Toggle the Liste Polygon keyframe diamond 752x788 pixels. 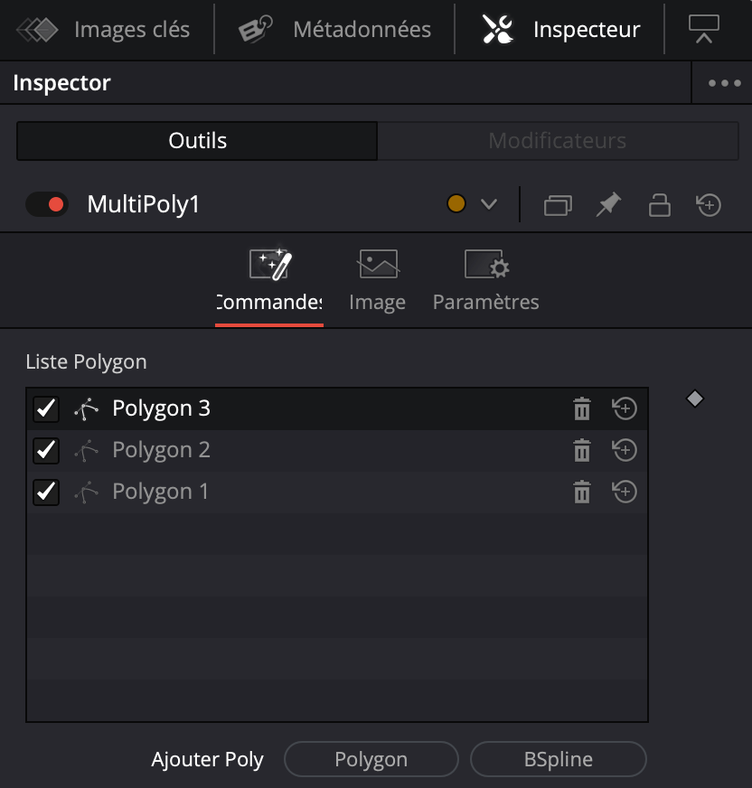pos(695,399)
